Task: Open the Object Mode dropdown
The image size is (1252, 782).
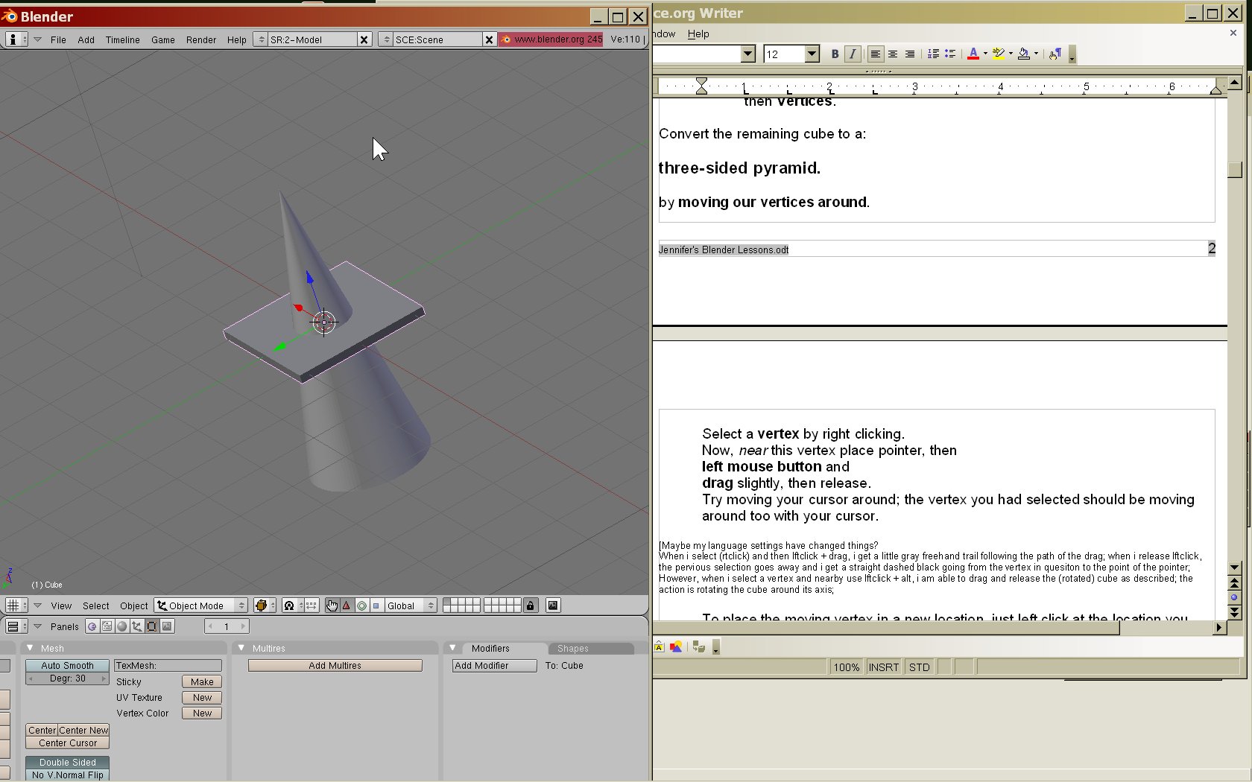Action: pyautogui.click(x=200, y=605)
